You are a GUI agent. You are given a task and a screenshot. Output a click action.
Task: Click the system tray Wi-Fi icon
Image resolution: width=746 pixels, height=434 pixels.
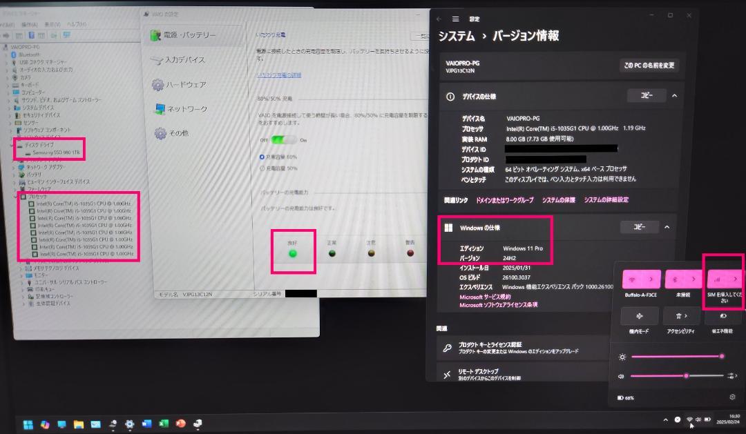click(x=689, y=420)
